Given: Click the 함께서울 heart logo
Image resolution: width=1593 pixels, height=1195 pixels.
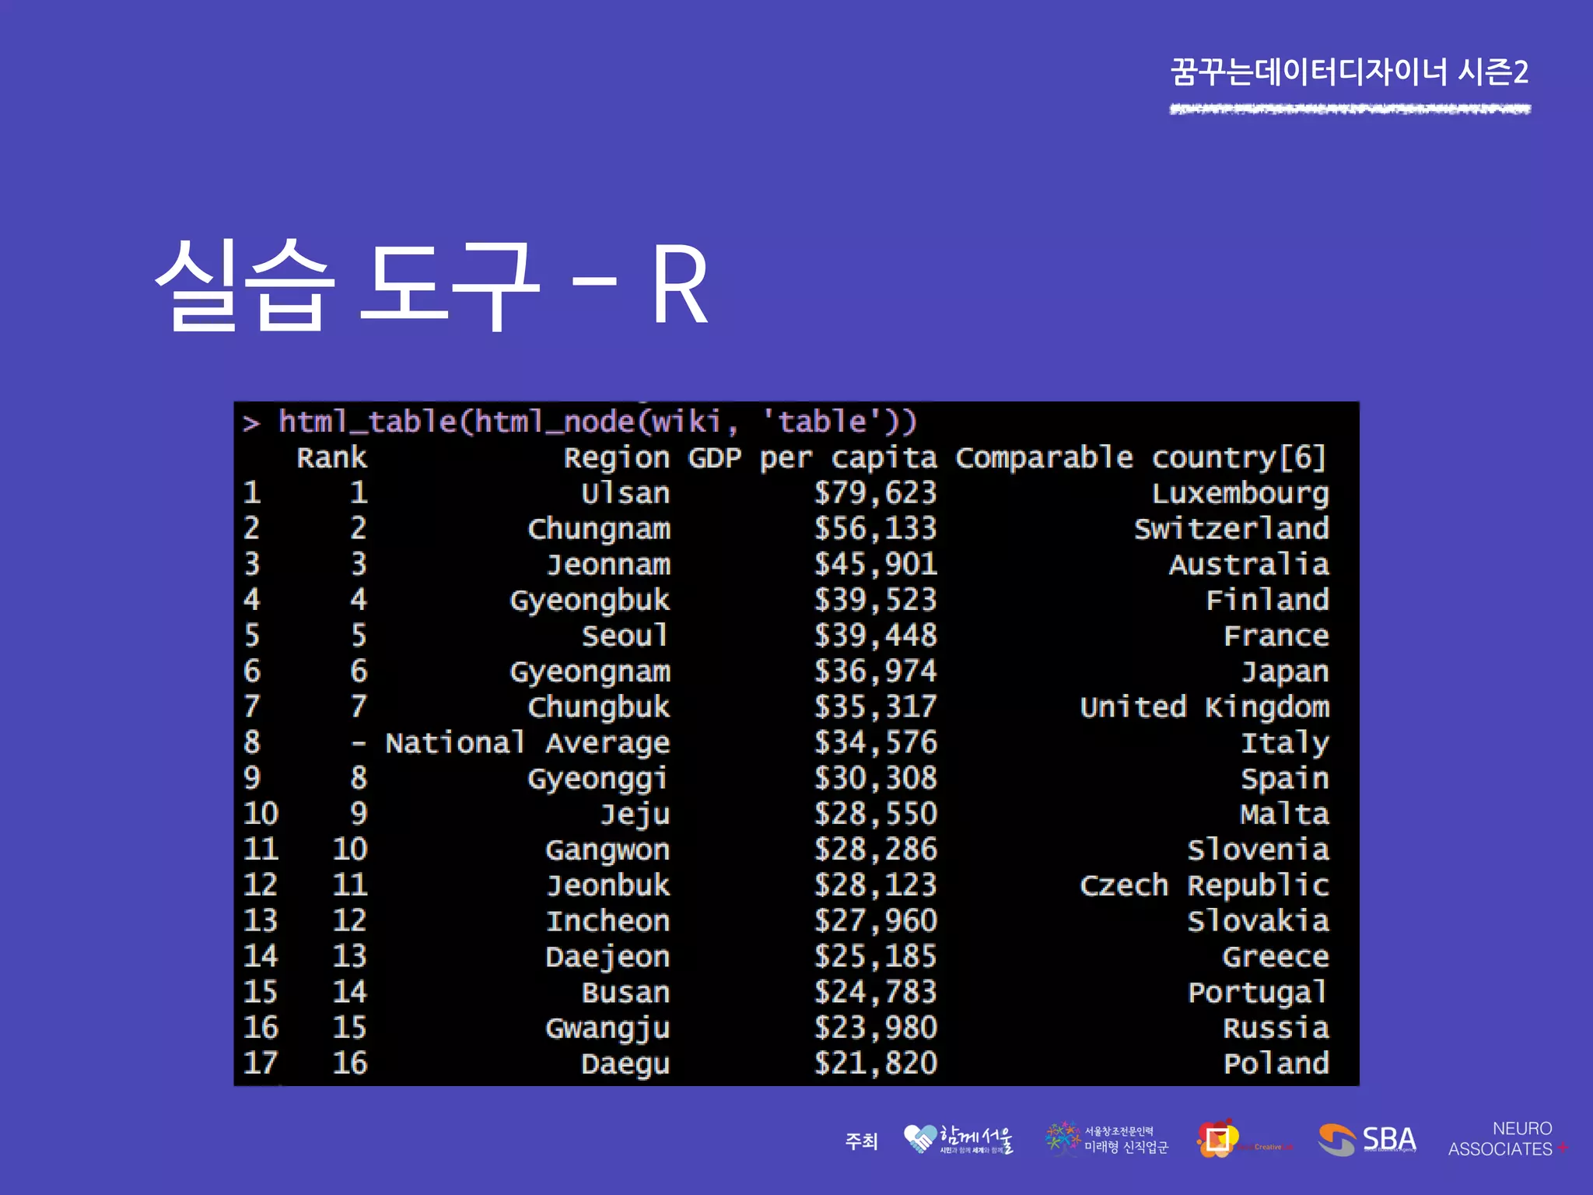Looking at the screenshot, I should [958, 1140].
